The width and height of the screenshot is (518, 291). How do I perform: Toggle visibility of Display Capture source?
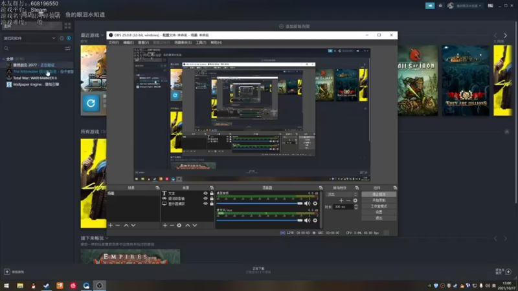205,204
